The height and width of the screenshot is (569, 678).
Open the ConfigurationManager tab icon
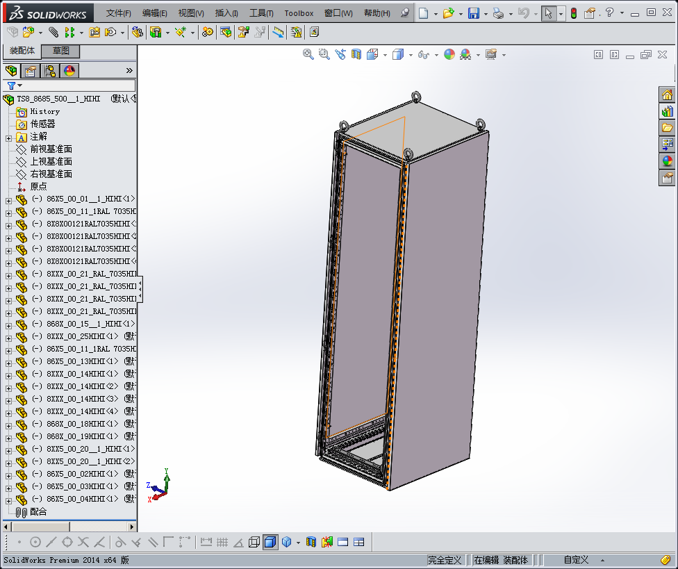click(50, 71)
